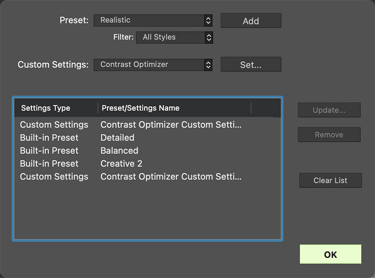Viewport: 375px width, 278px height.
Task: Click the Preset/Settings Name column header
Action: (x=174, y=108)
